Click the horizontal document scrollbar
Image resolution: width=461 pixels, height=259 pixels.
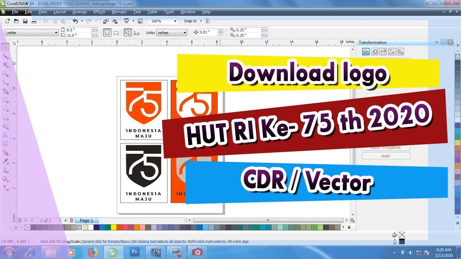pyautogui.click(x=268, y=221)
